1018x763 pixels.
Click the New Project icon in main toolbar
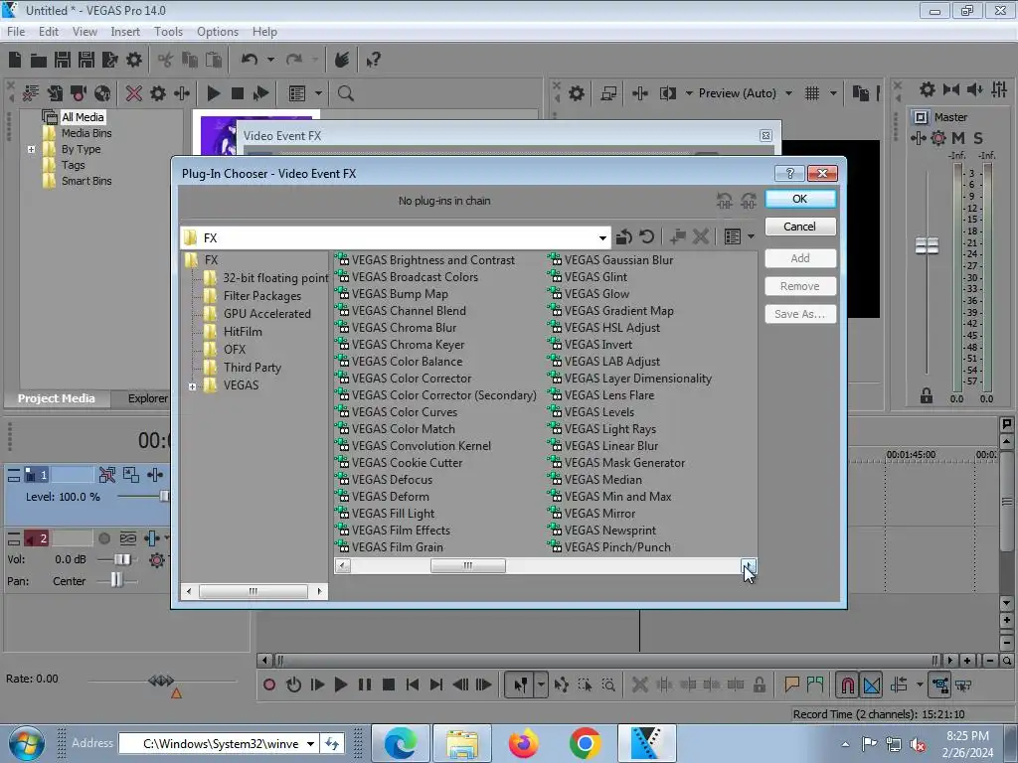point(15,60)
